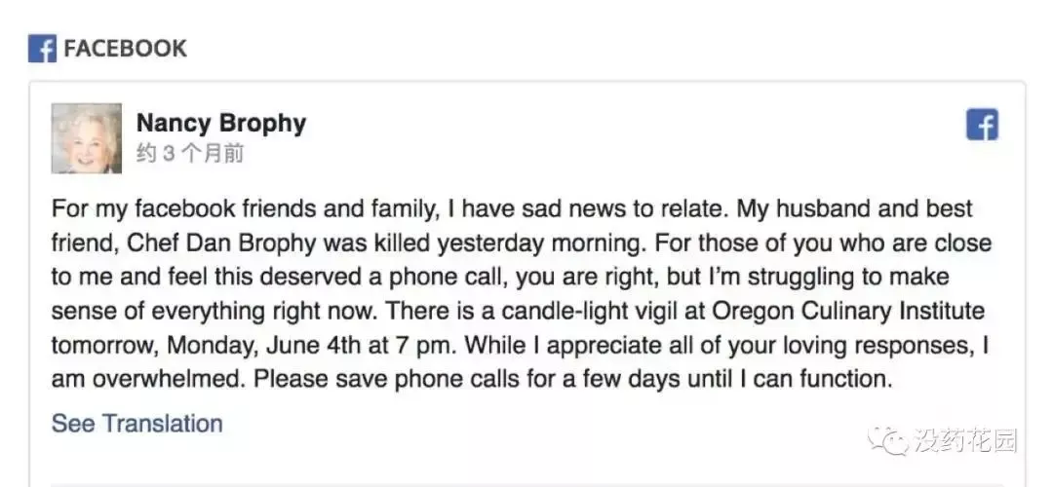Image resolution: width=1053 pixels, height=487 pixels.
Task: Click the post timestamp 约 3 个月前
Action: tap(189, 153)
